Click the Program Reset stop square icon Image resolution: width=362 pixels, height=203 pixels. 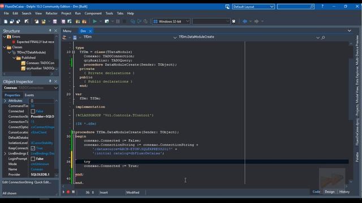click(x=124, y=21)
